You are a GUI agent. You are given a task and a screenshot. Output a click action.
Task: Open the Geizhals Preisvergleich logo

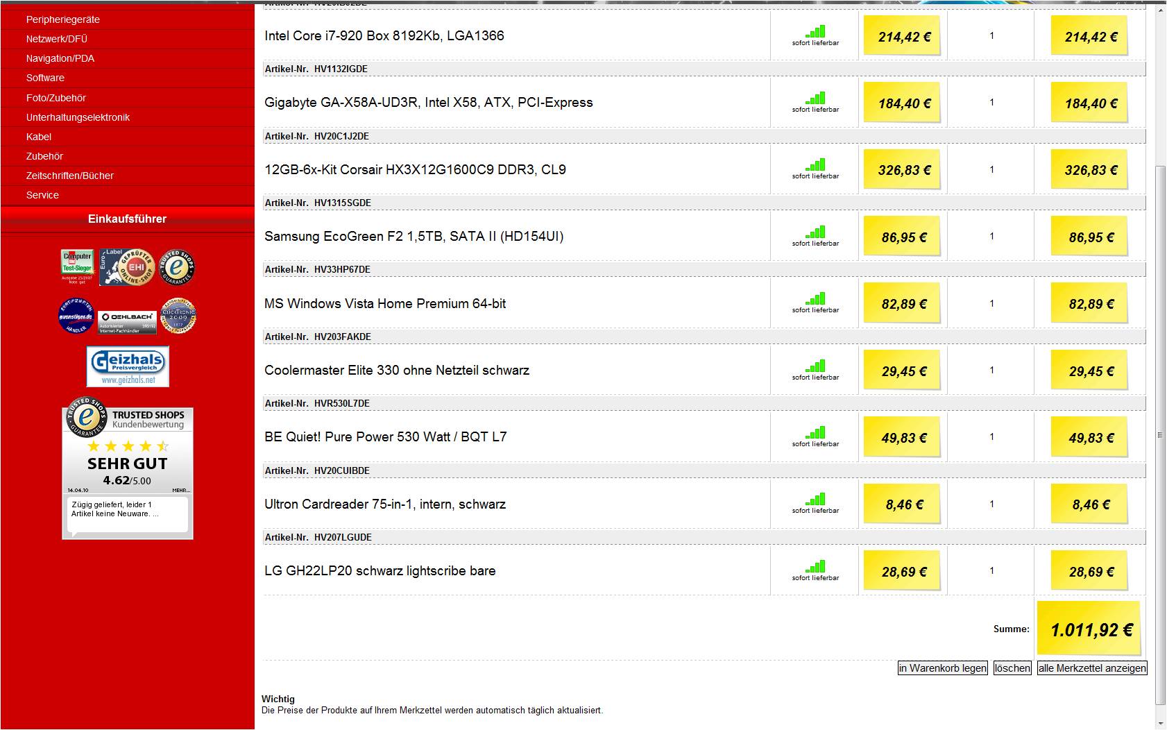(x=128, y=367)
